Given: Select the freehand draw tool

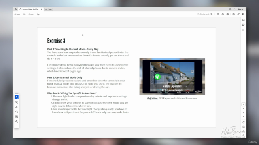Looking at the screenshot, I should (x=17, y=112).
